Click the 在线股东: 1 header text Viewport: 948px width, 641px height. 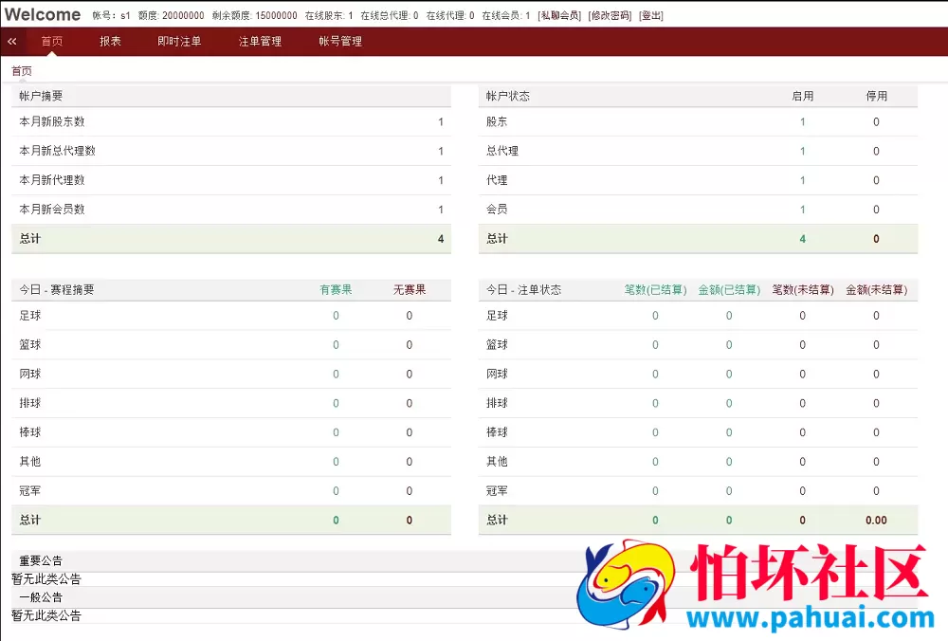(329, 16)
